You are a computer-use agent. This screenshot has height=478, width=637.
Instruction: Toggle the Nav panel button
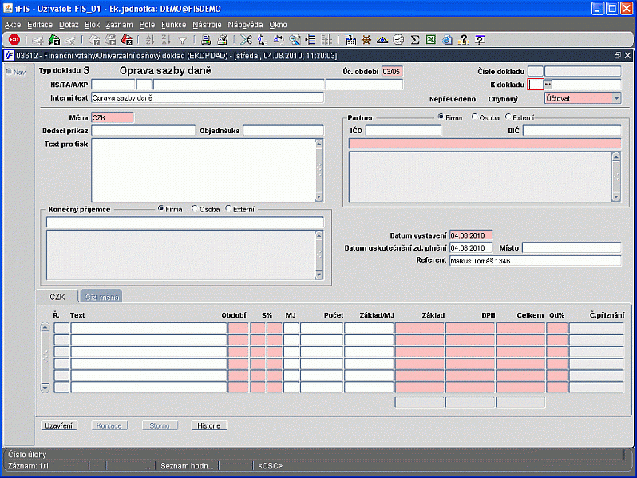[16, 72]
